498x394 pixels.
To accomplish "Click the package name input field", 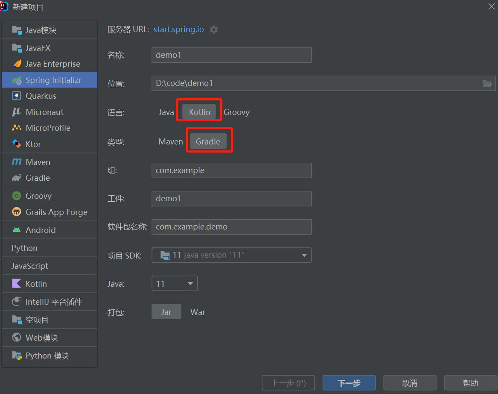I will [232, 227].
